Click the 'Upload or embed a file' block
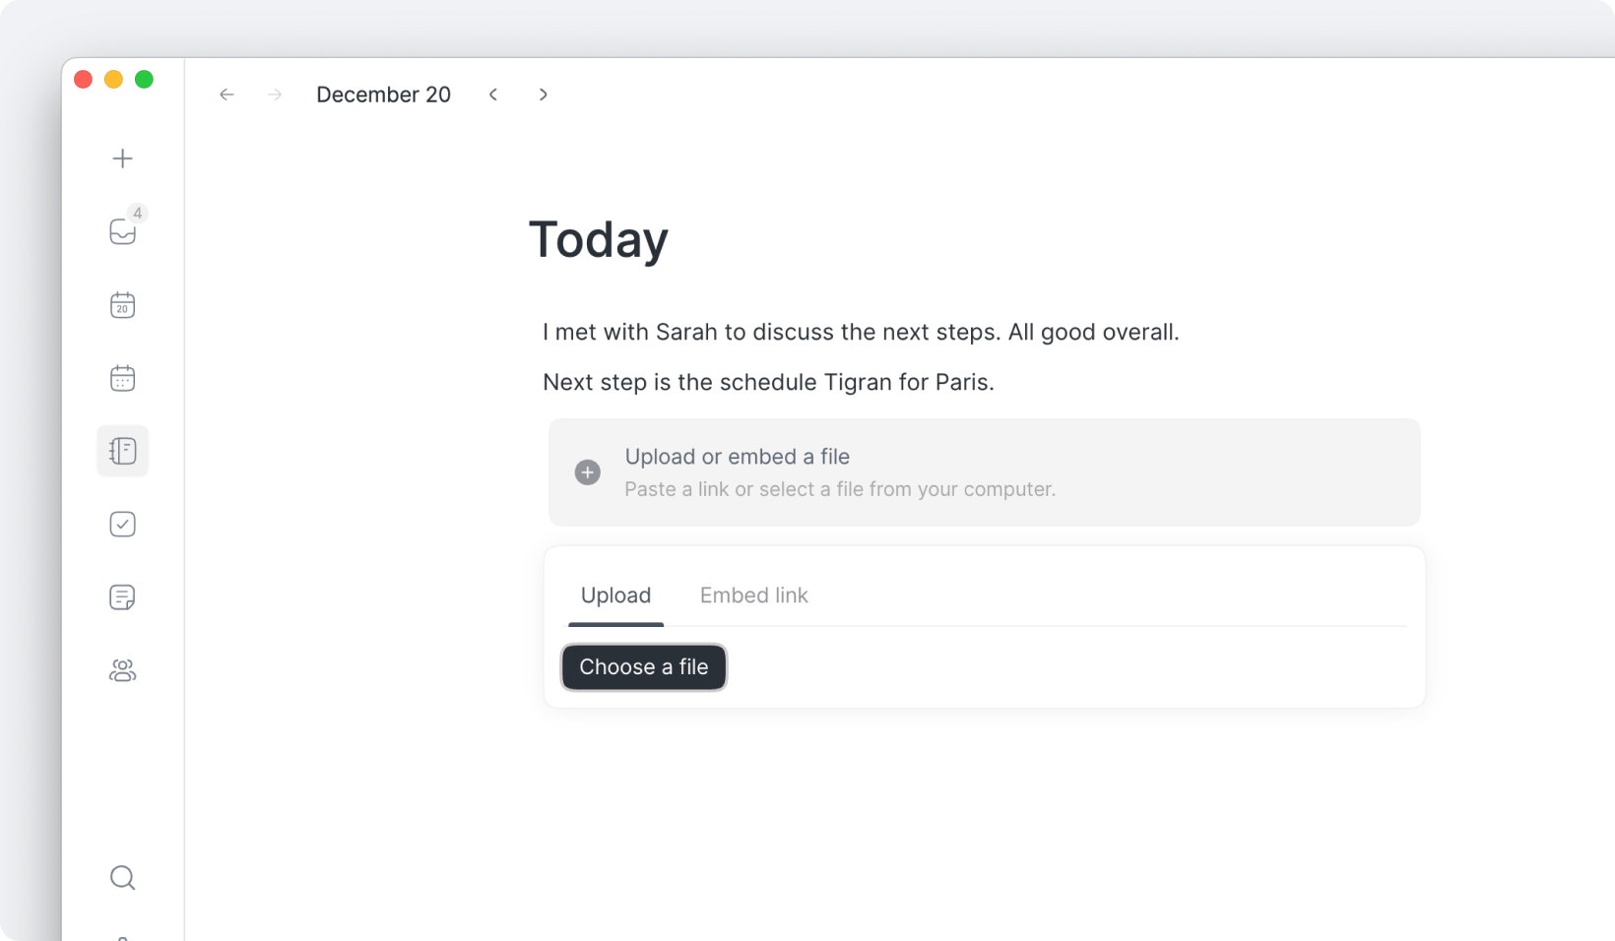This screenshot has width=1615, height=941. [984, 472]
